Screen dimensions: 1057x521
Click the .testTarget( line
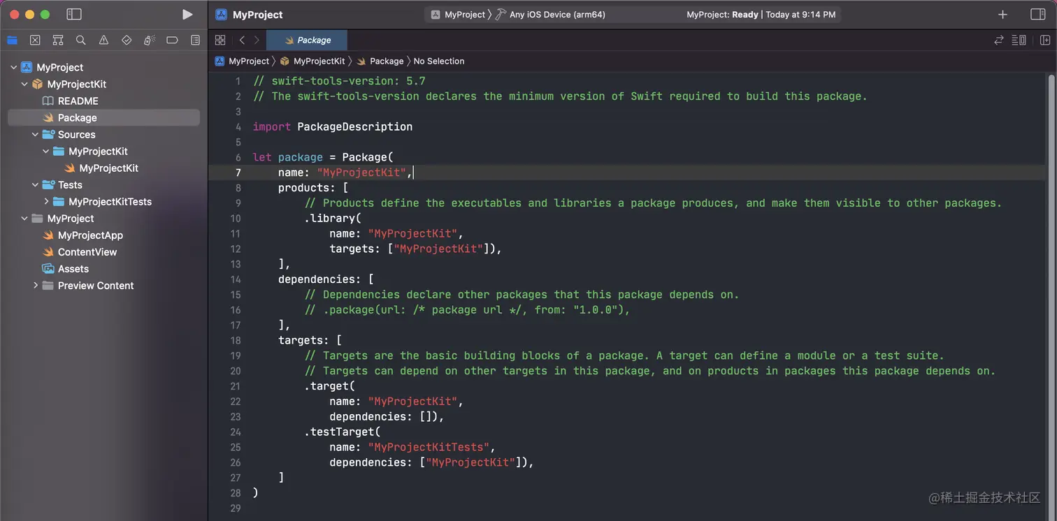coord(343,432)
